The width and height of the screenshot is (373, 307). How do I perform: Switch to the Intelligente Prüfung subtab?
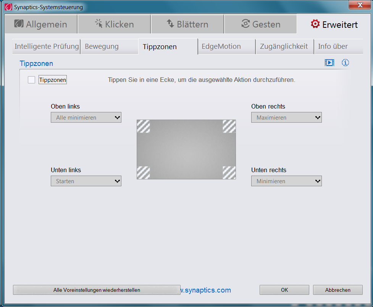[47, 46]
